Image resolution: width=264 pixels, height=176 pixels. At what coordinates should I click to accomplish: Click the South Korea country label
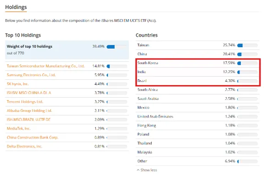[x=148, y=63]
